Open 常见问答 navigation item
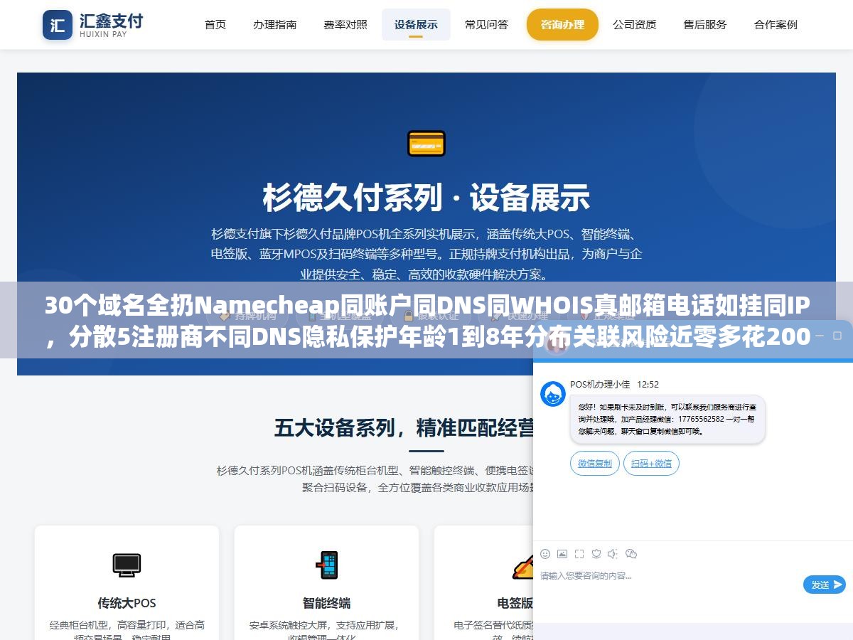Viewport: 853px width, 640px height. [x=487, y=25]
